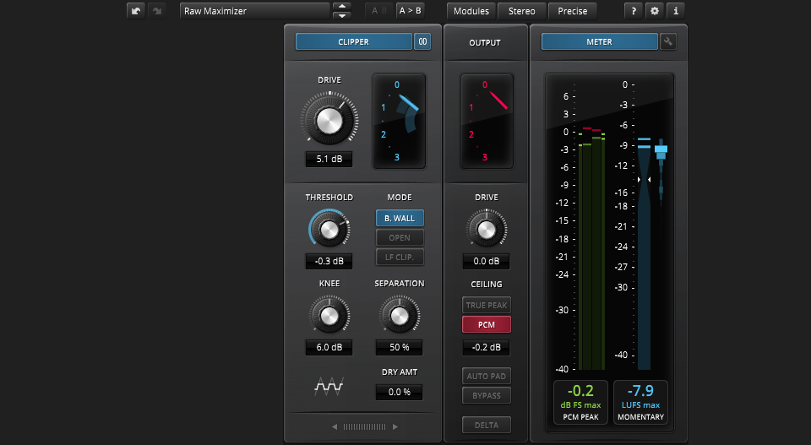The width and height of the screenshot is (811, 445).
Task: Select the Precise tab
Action: (572, 11)
